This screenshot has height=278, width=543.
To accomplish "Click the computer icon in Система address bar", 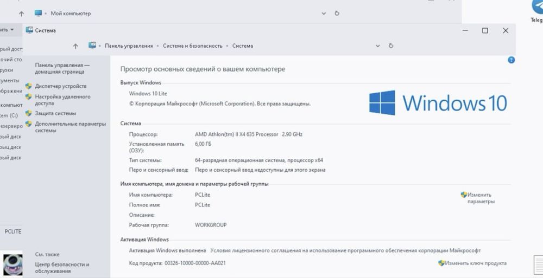I will click(92, 46).
